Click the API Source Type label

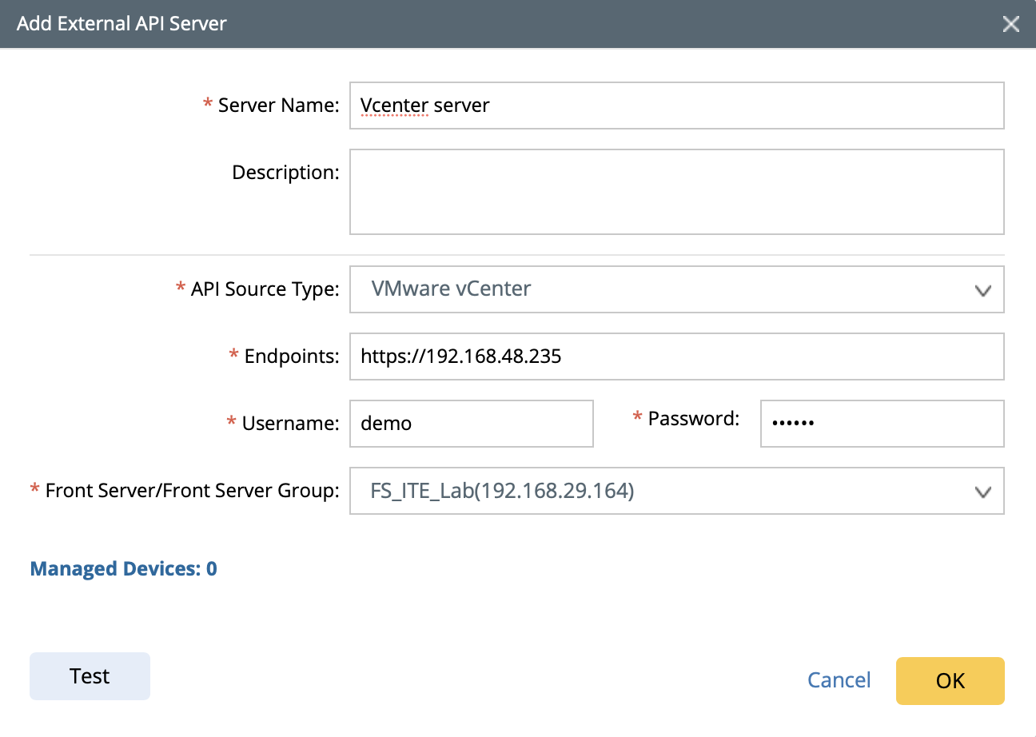tap(265, 289)
